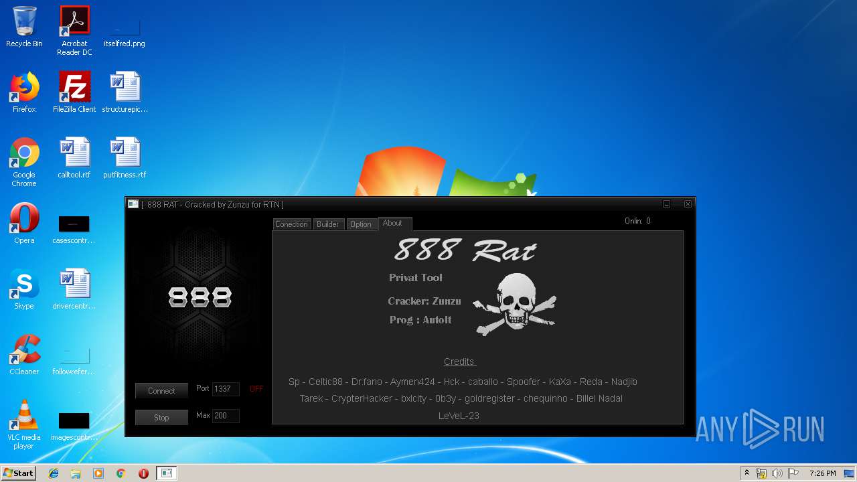Open Internet Explorer in taskbar

pos(54,473)
